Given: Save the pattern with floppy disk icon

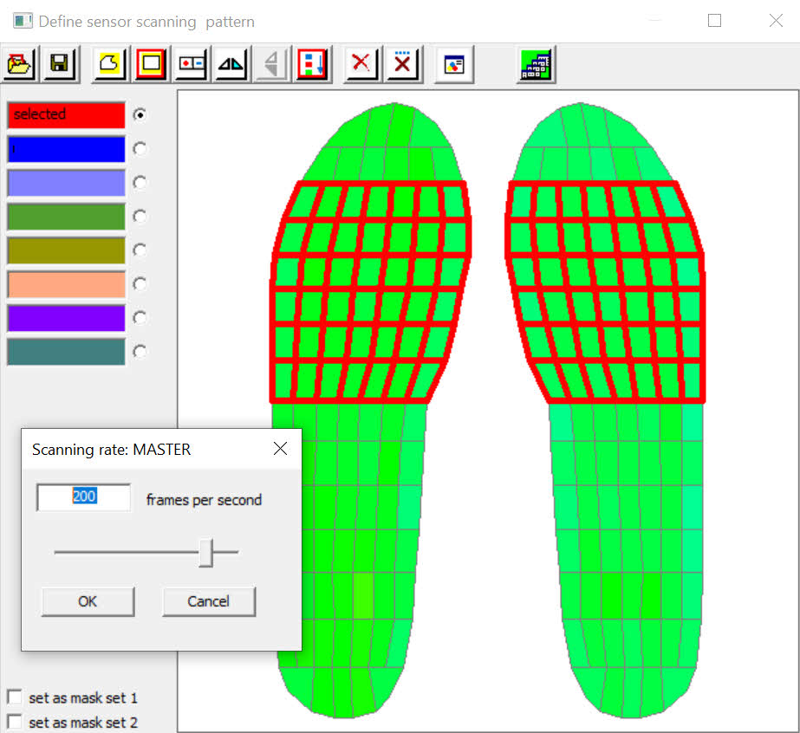Looking at the screenshot, I should 60,64.
